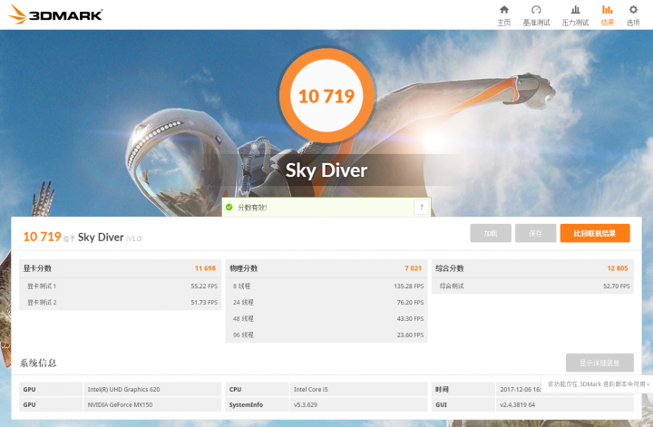Click the green valid score checkmark
Viewport: 653px width, 427px height.
pyautogui.click(x=229, y=207)
